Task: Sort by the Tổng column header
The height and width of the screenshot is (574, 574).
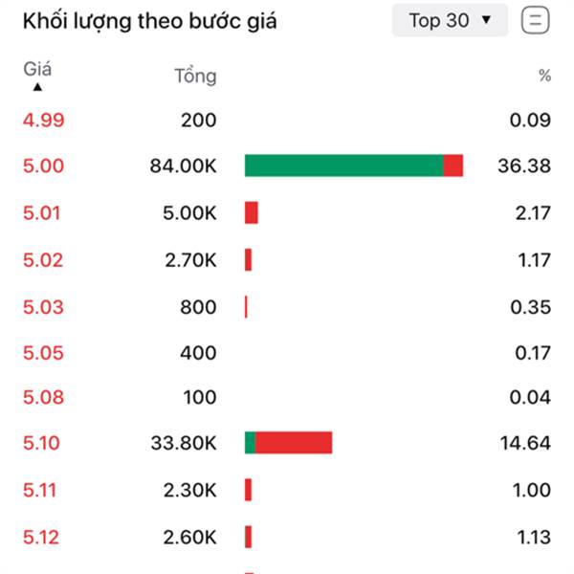Action: pyautogui.click(x=195, y=76)
